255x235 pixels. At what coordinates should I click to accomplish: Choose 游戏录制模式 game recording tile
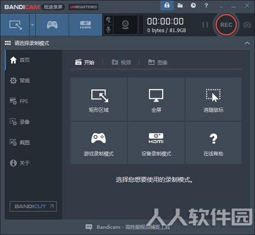pyautogui.click(x=98, y=143)
